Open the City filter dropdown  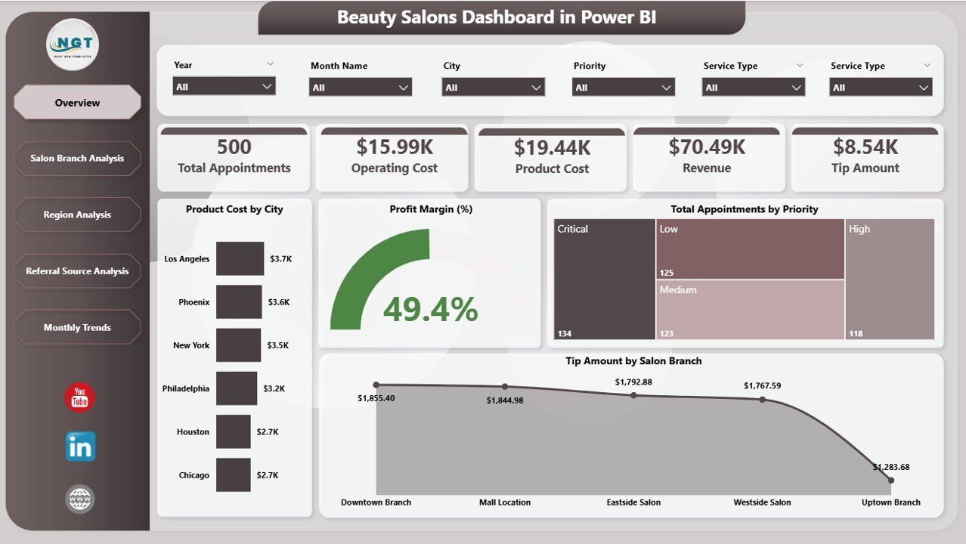[x=493, y=86]
